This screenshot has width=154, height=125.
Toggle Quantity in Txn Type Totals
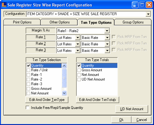coord(79,66)
